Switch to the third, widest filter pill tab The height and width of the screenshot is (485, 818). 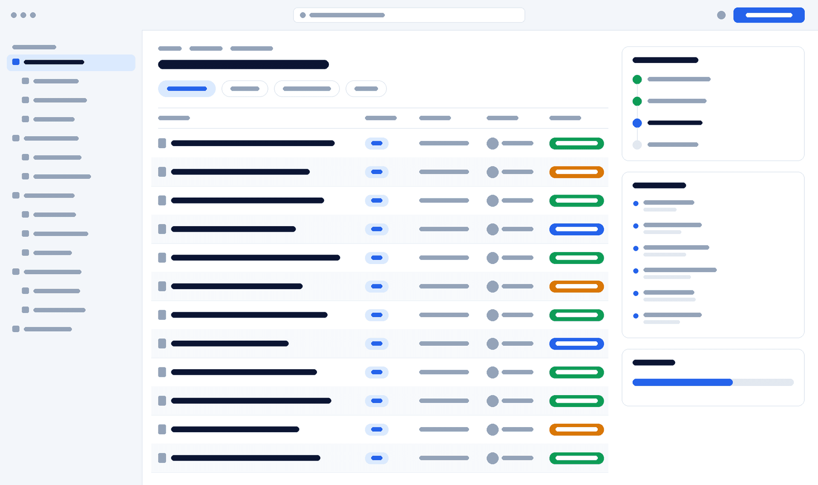click(307, 89)
